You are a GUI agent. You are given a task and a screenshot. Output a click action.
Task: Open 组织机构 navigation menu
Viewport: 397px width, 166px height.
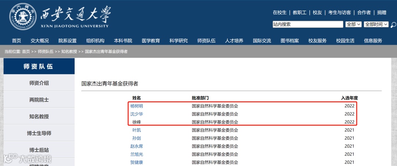95,41
